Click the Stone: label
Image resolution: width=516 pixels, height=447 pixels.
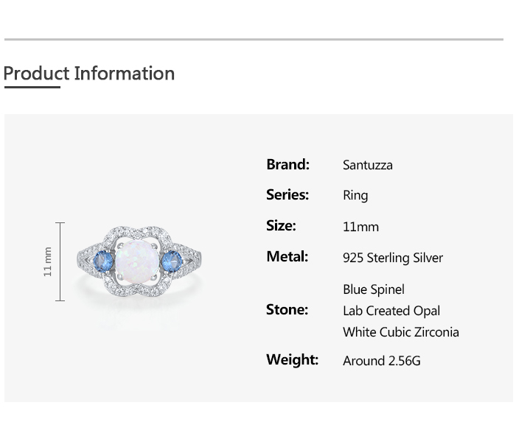(x=287, y=310)
